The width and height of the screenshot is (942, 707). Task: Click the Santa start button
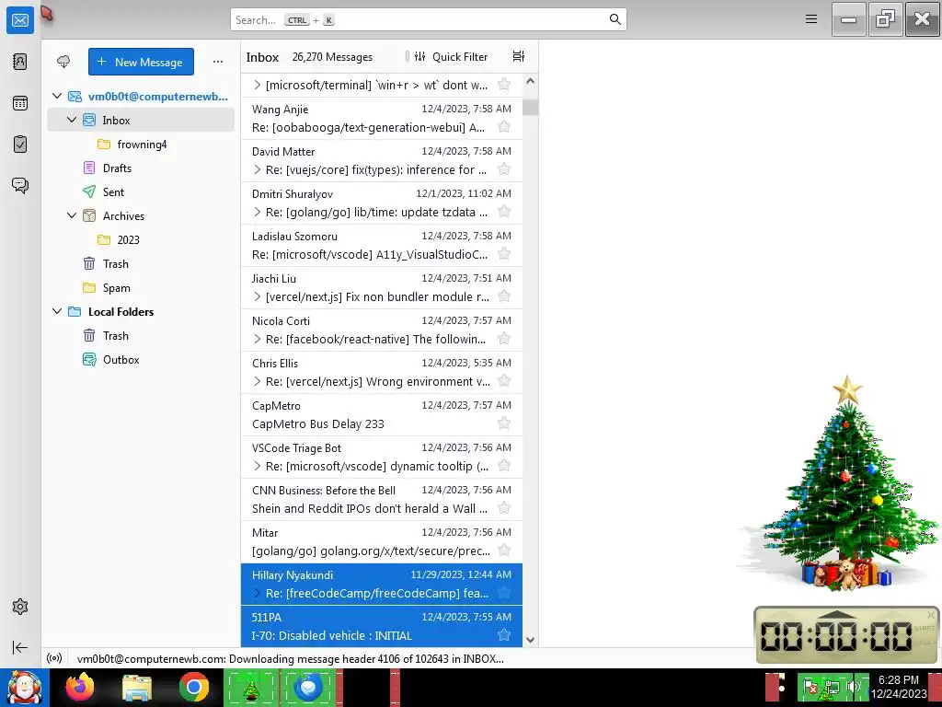point(24,687)
